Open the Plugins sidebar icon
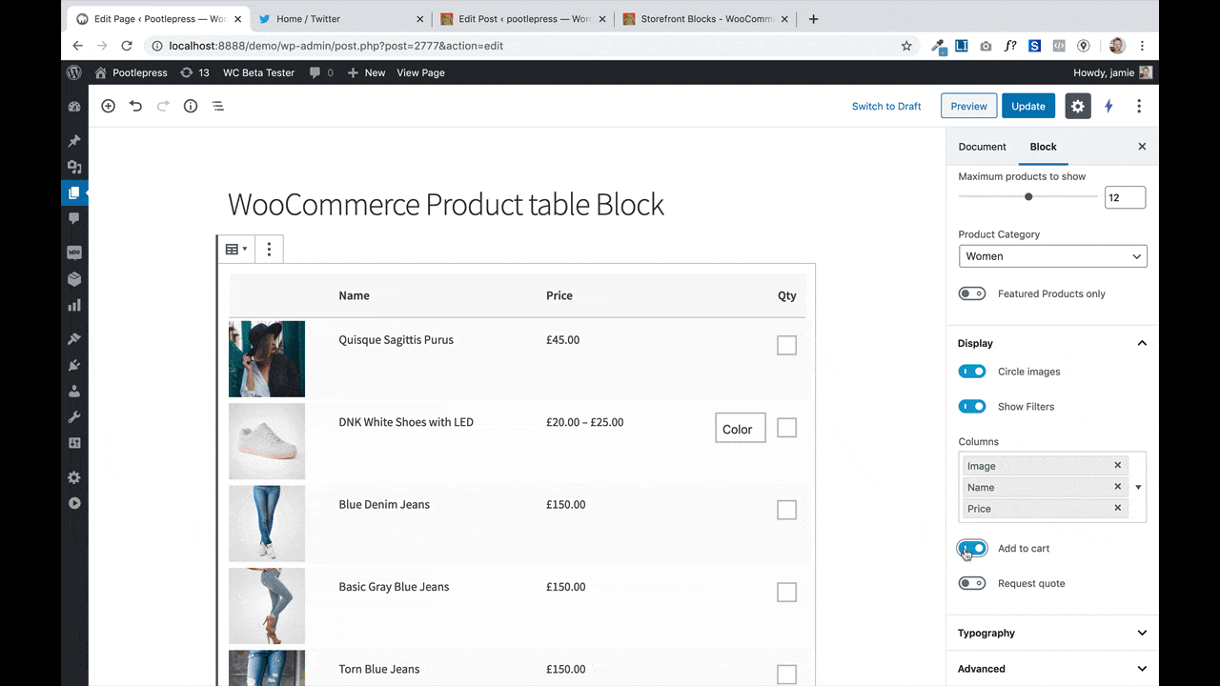Screen dimensions: 1220x686 point(74,365)
